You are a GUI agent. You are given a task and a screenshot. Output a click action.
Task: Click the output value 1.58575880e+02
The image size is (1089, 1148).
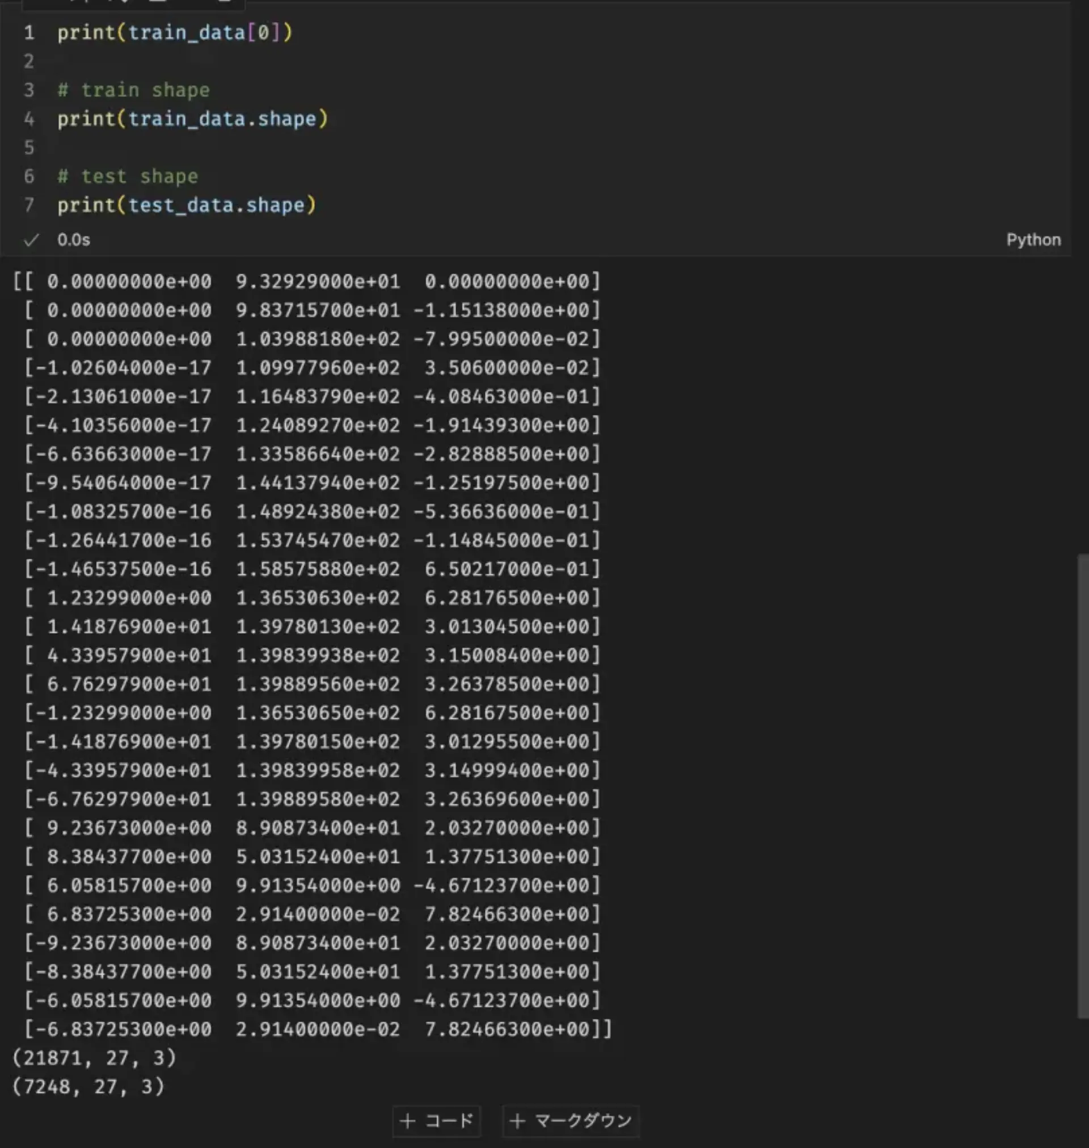(318, 569)
